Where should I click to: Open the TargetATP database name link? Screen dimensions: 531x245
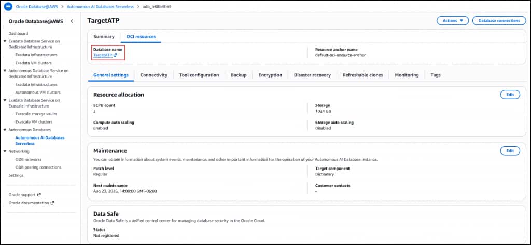click(103, 55)
